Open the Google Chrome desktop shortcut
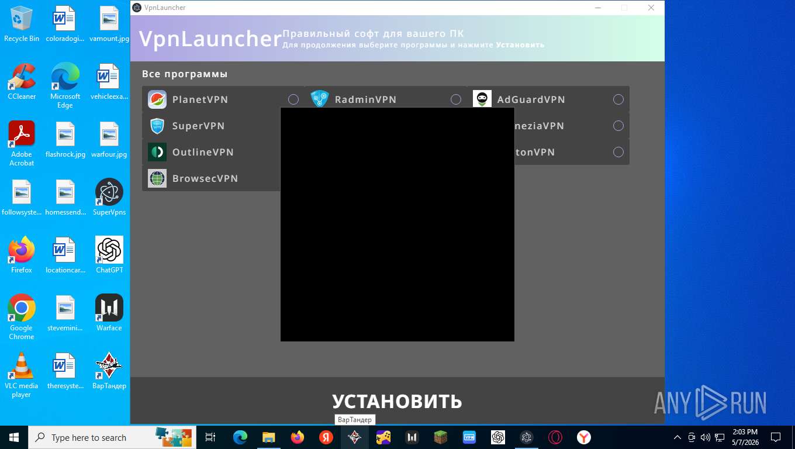This screenshot has height=449, width=795. pyautogui.click(x=22, y=317)
